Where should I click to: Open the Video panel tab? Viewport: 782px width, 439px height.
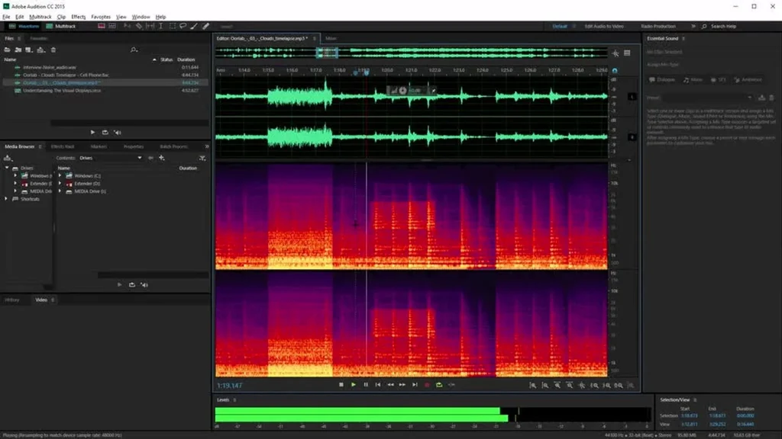[41, 300]
